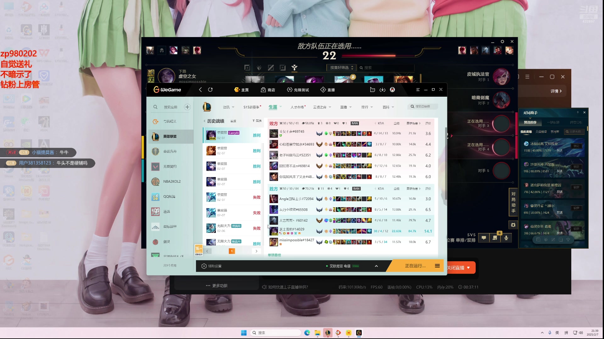This screenshot has width=604, height=339.
Task: Go to next page of match history
Action: (256, 251)
